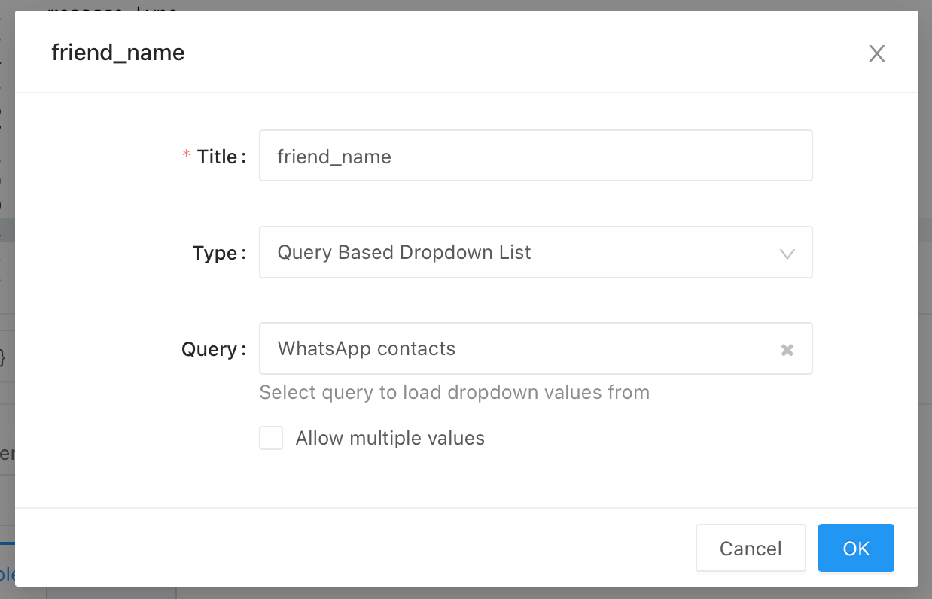932x599 pixels.
Task: Click the 'Title' field label
Action: pos(217,157)
